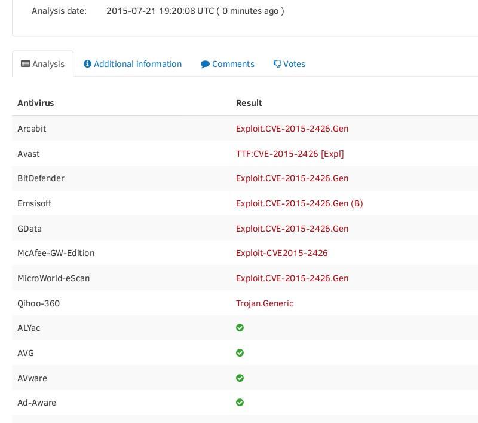Open the Votes tab

pyautogui.click(x=289, y=64)
